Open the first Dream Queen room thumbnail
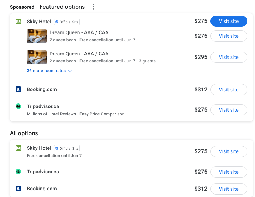Image resolution: width=255 pixels, height=197 pixels. (x=37, y=36)
